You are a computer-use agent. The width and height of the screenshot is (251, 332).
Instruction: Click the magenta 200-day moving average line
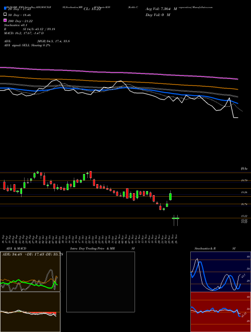[119, 72]
